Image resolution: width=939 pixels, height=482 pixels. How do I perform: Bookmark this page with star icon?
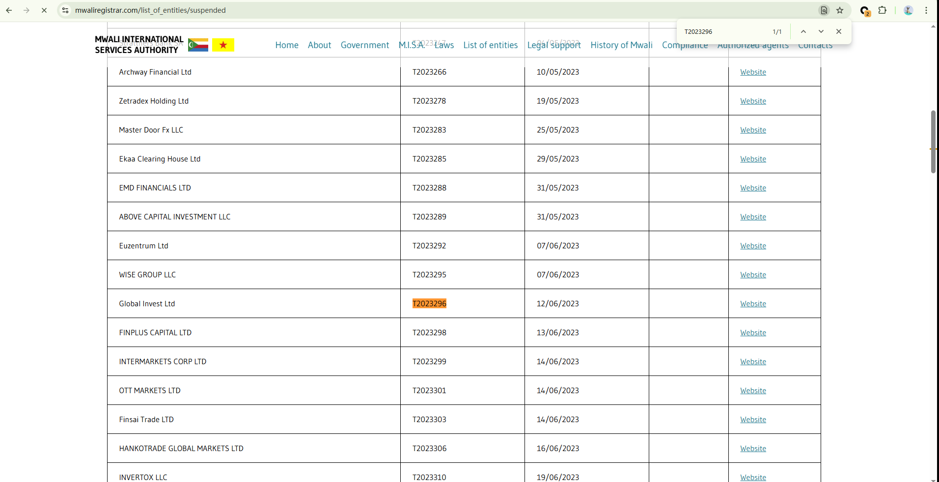tap(840, 10)
